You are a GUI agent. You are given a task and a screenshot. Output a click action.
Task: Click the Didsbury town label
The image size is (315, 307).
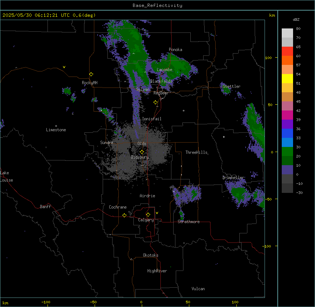[x=140, y=157]
